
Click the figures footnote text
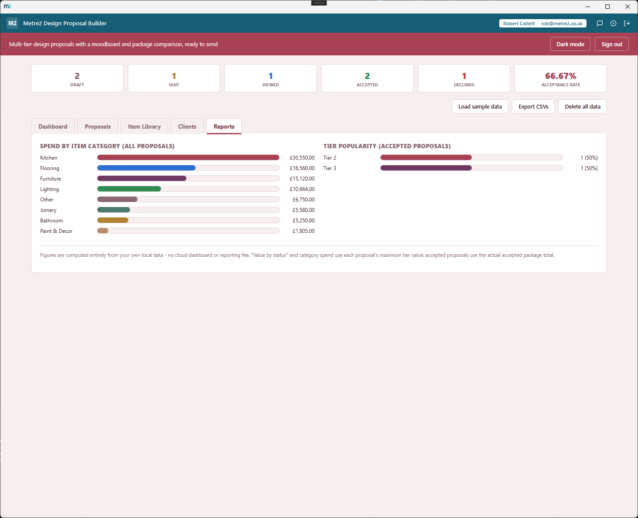point(297,255)
